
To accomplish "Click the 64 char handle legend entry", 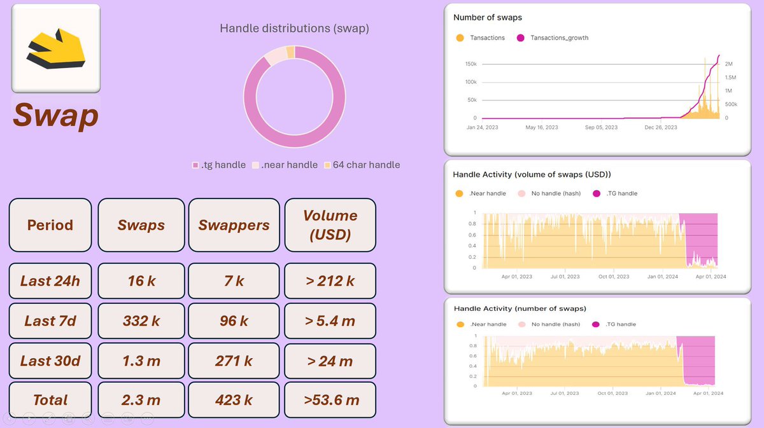I will [362, 165].
